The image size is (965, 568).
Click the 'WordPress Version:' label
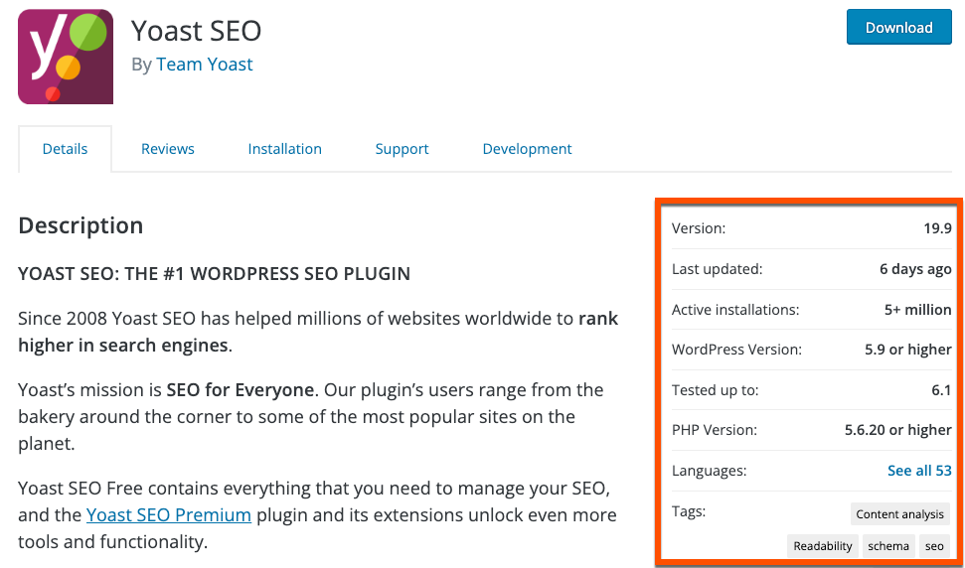pyautogui.click(x=736, y=350)
